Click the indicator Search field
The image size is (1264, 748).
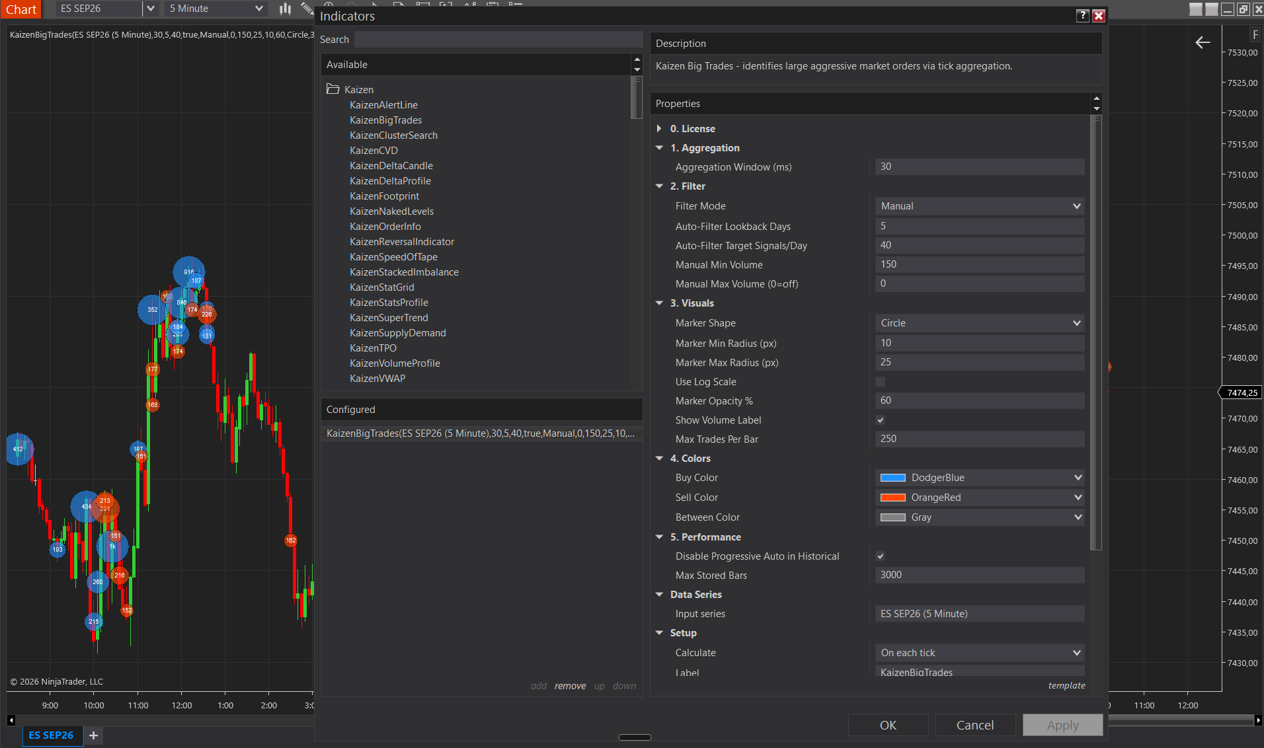498,40
